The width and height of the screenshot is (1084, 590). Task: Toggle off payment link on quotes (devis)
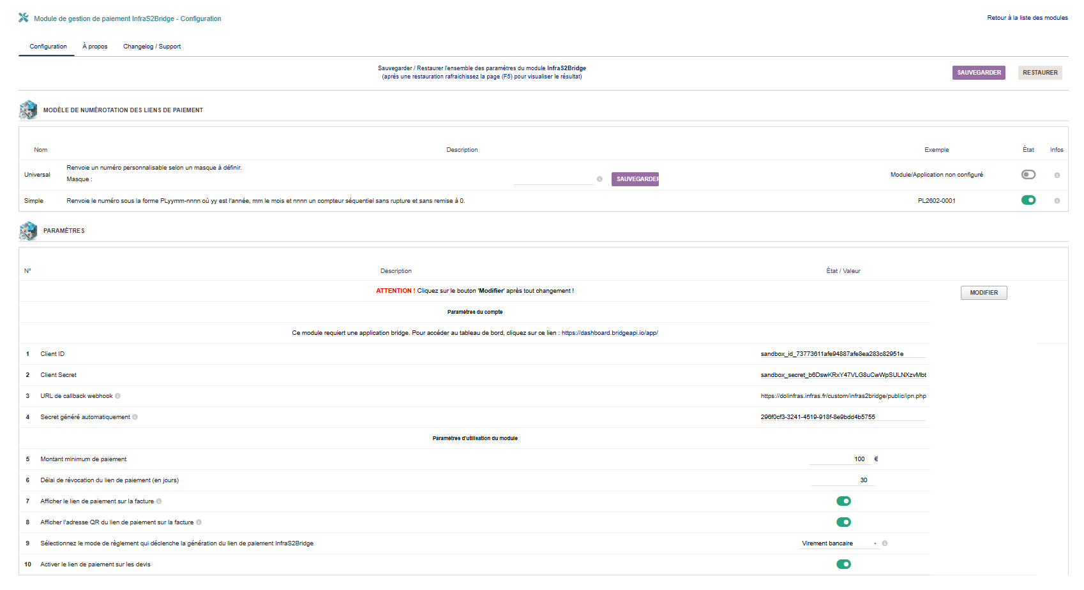tap(843, 564)
